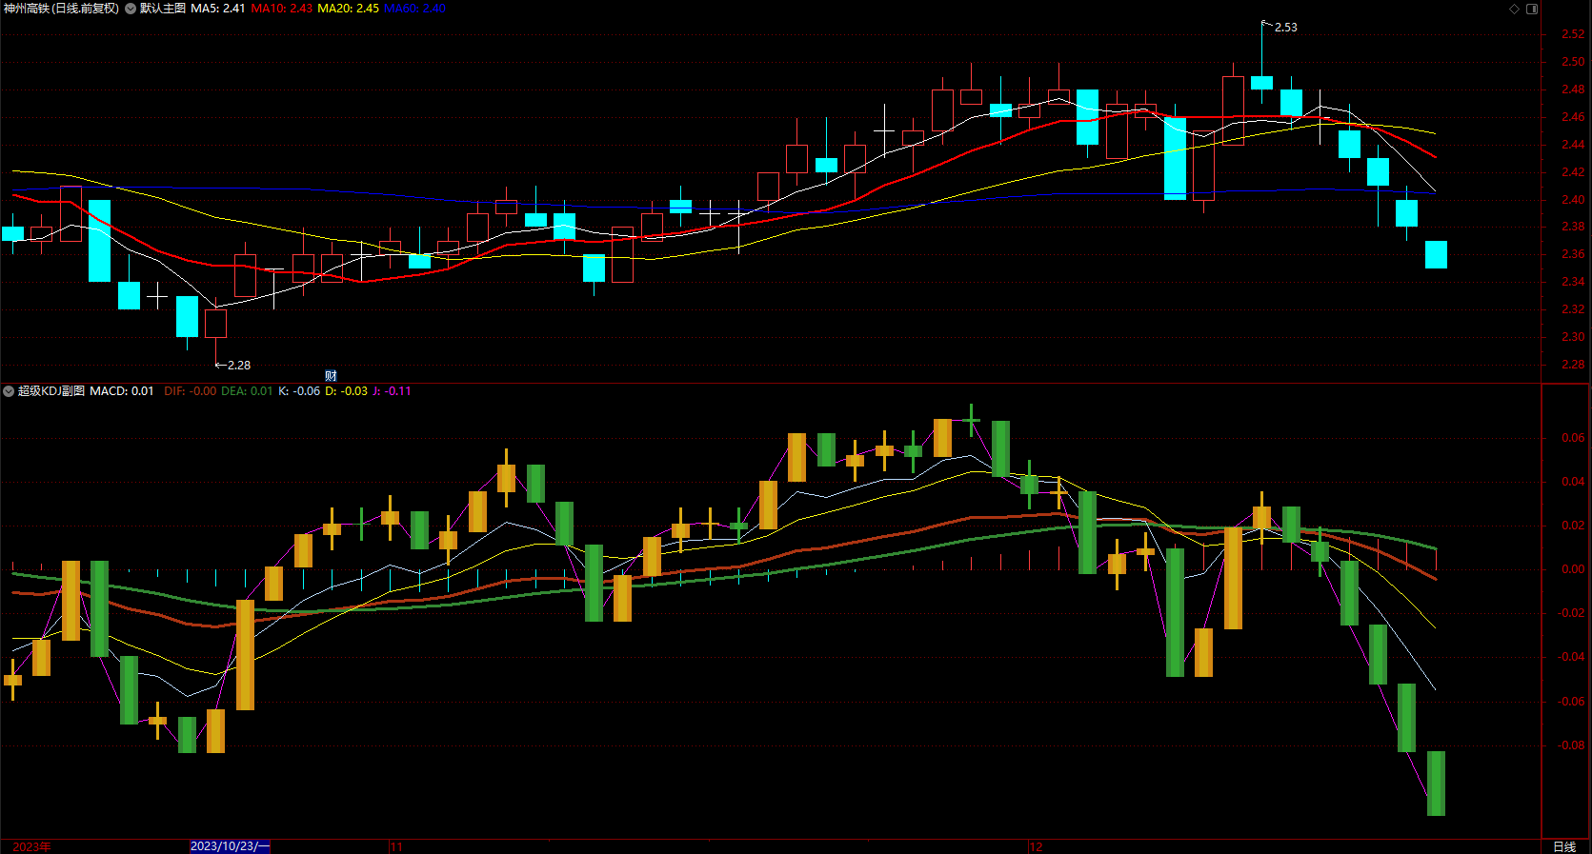Open the main chart indicator dropdown arrow
Image resolution: width=1592 pixels, height=854 pixels.
[x=131, y=9]
